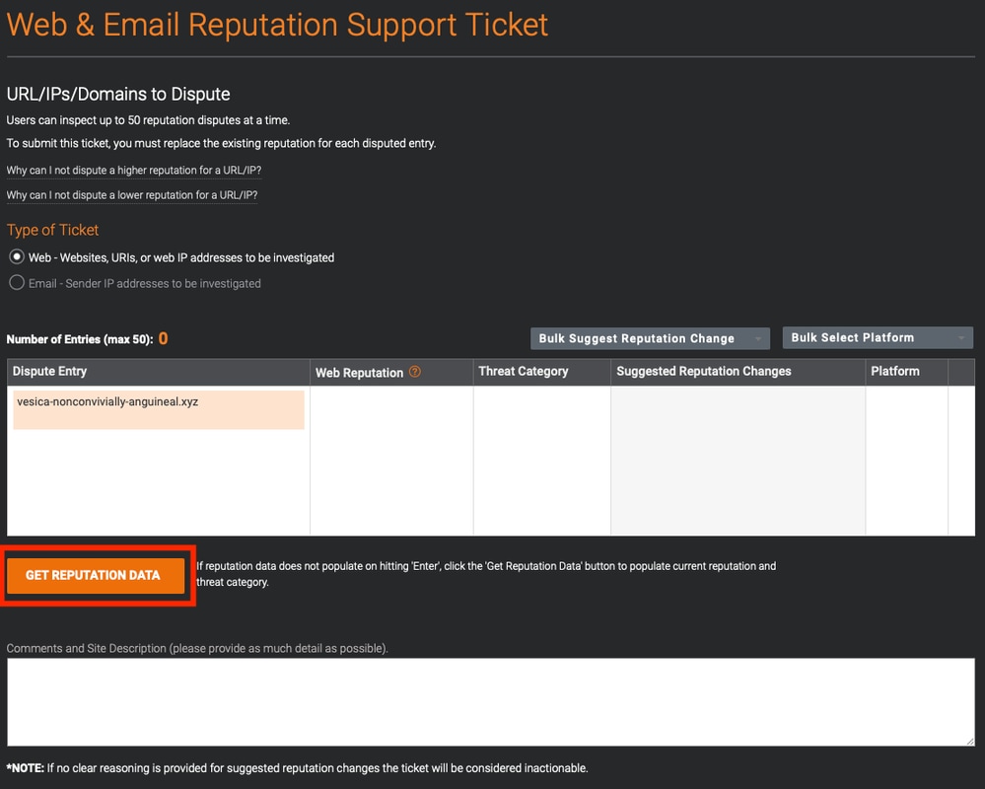The image size is (985, 789).
Task: Click the Dispute Entry column header
Action: [159, 372]
